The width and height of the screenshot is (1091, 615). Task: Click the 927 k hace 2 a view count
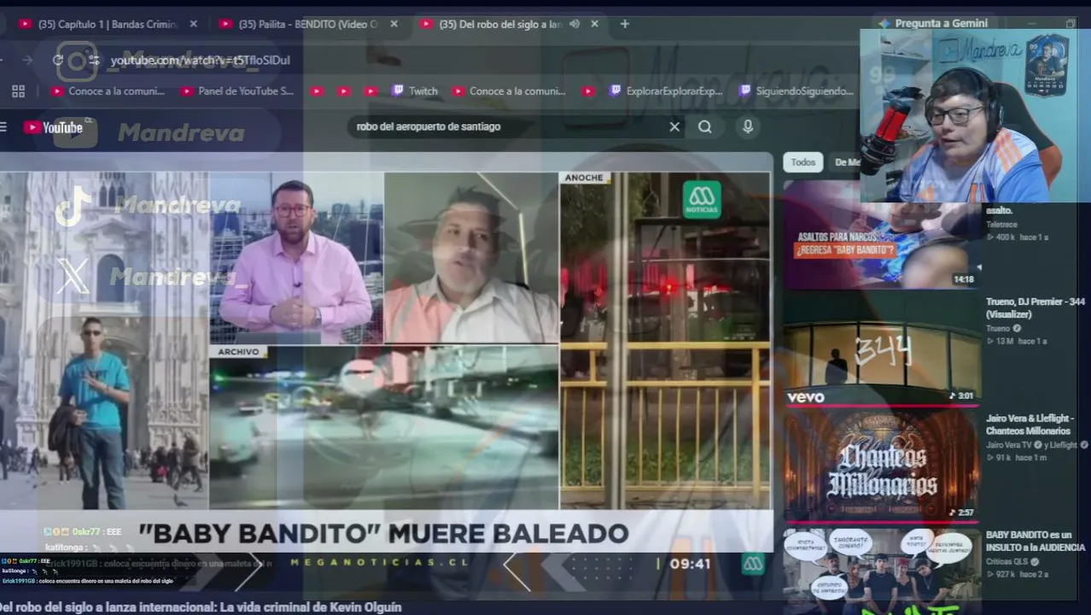pos(1017,574)
